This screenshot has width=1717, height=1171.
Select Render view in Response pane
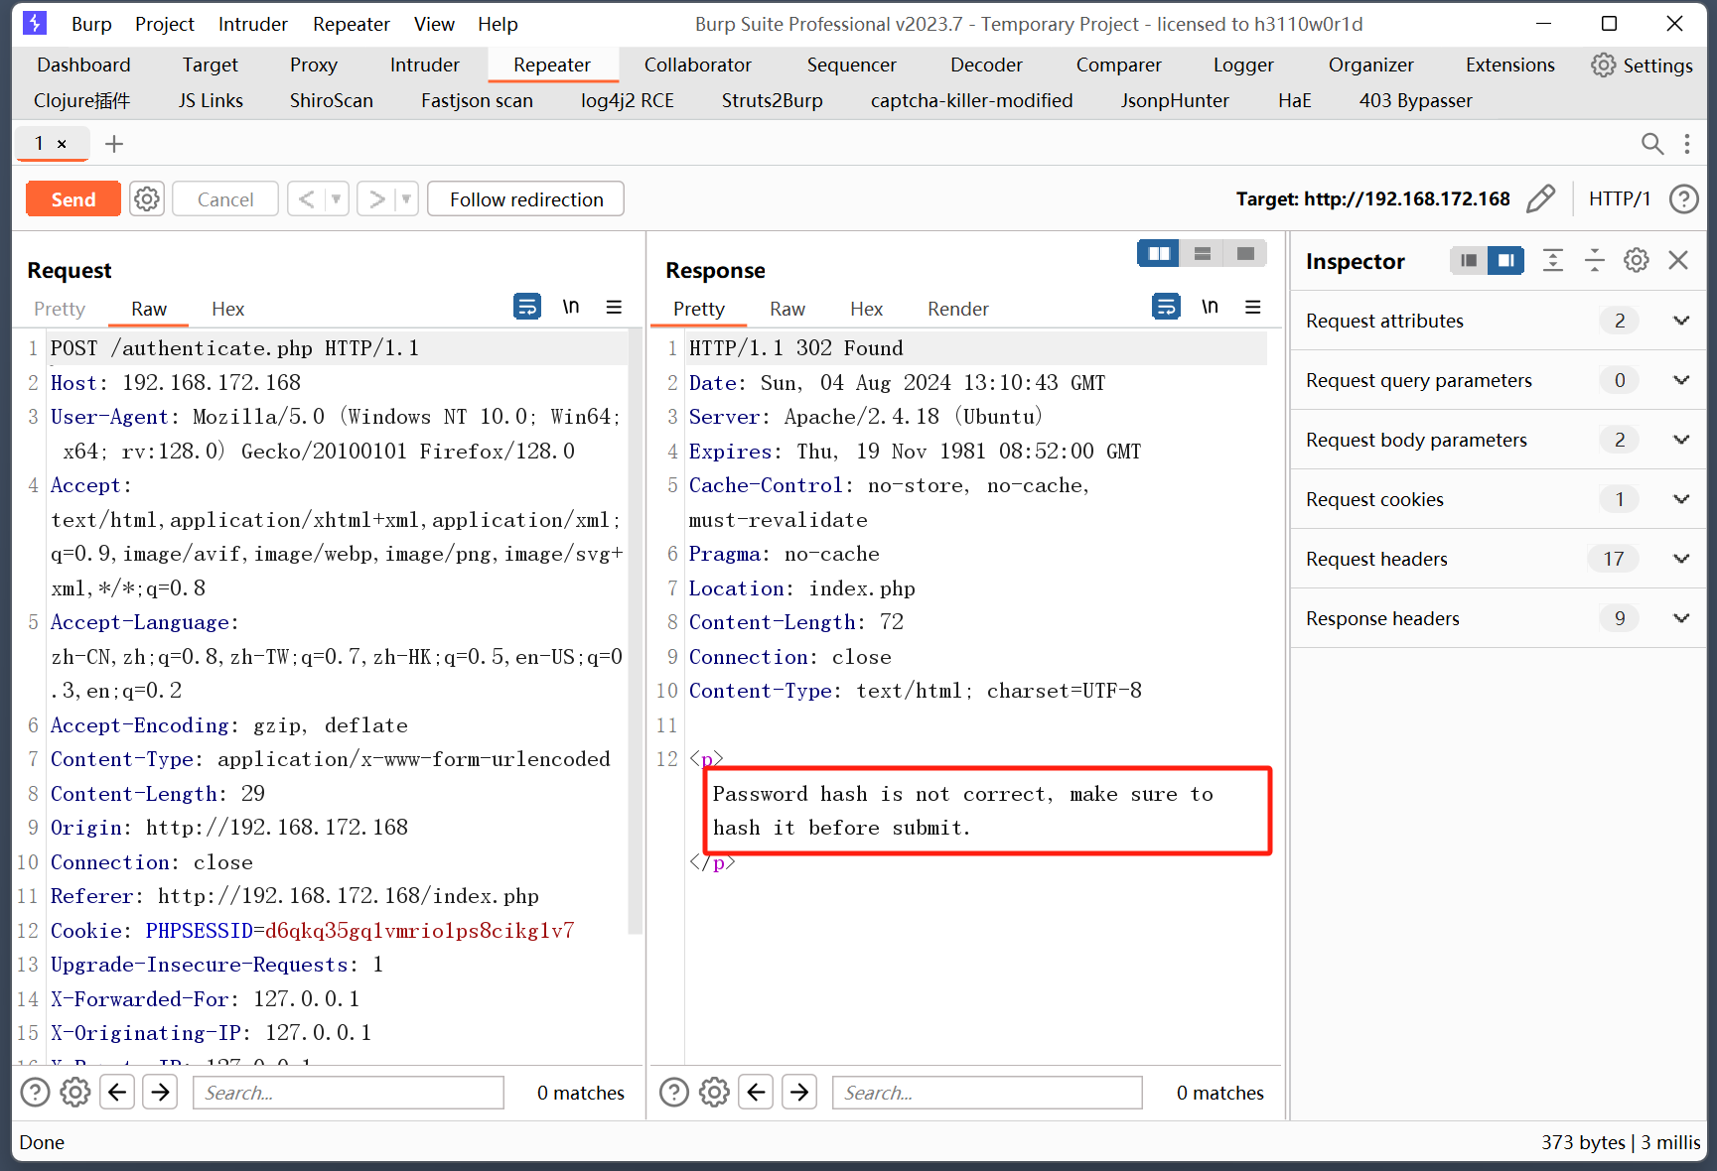tap(958, 309)
